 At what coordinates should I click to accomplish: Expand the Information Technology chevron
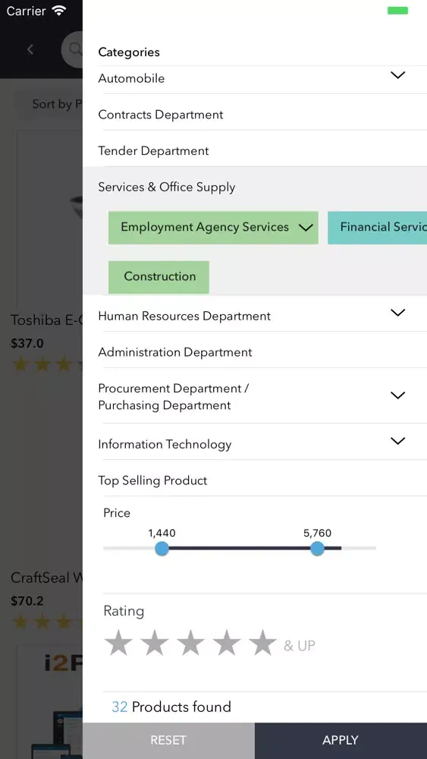coord(397,441)
